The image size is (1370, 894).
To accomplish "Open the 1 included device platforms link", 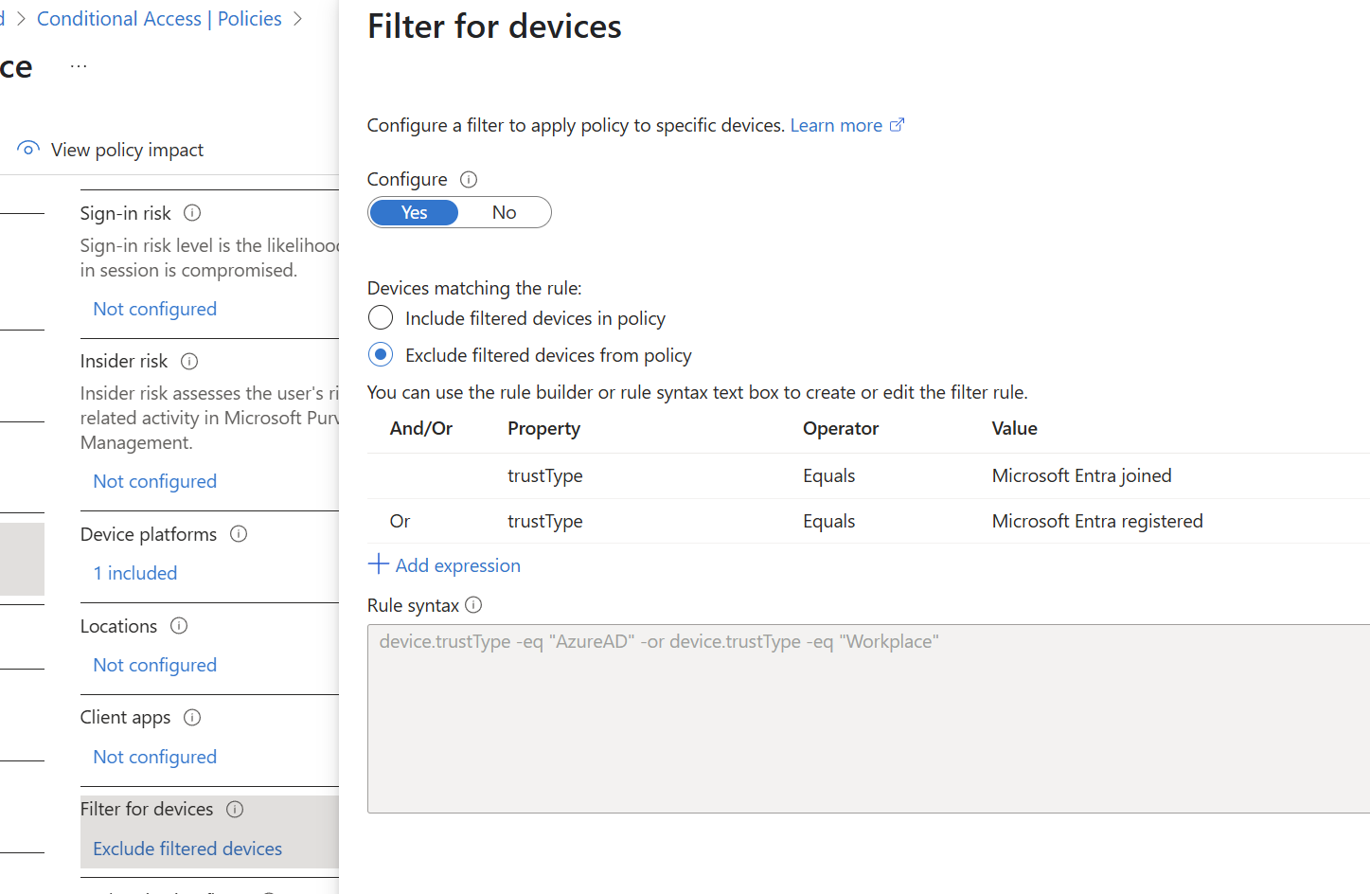I will [x=135, y=573].
